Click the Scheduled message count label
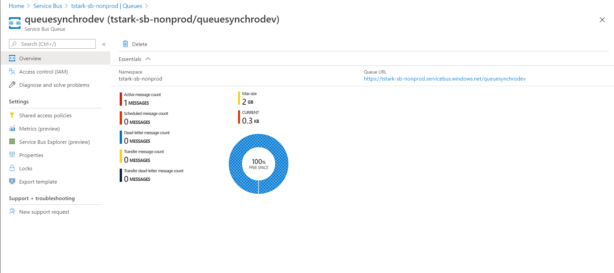Viewport: 614px width, 273px height. pyautogui.click(x=146, y=114)
